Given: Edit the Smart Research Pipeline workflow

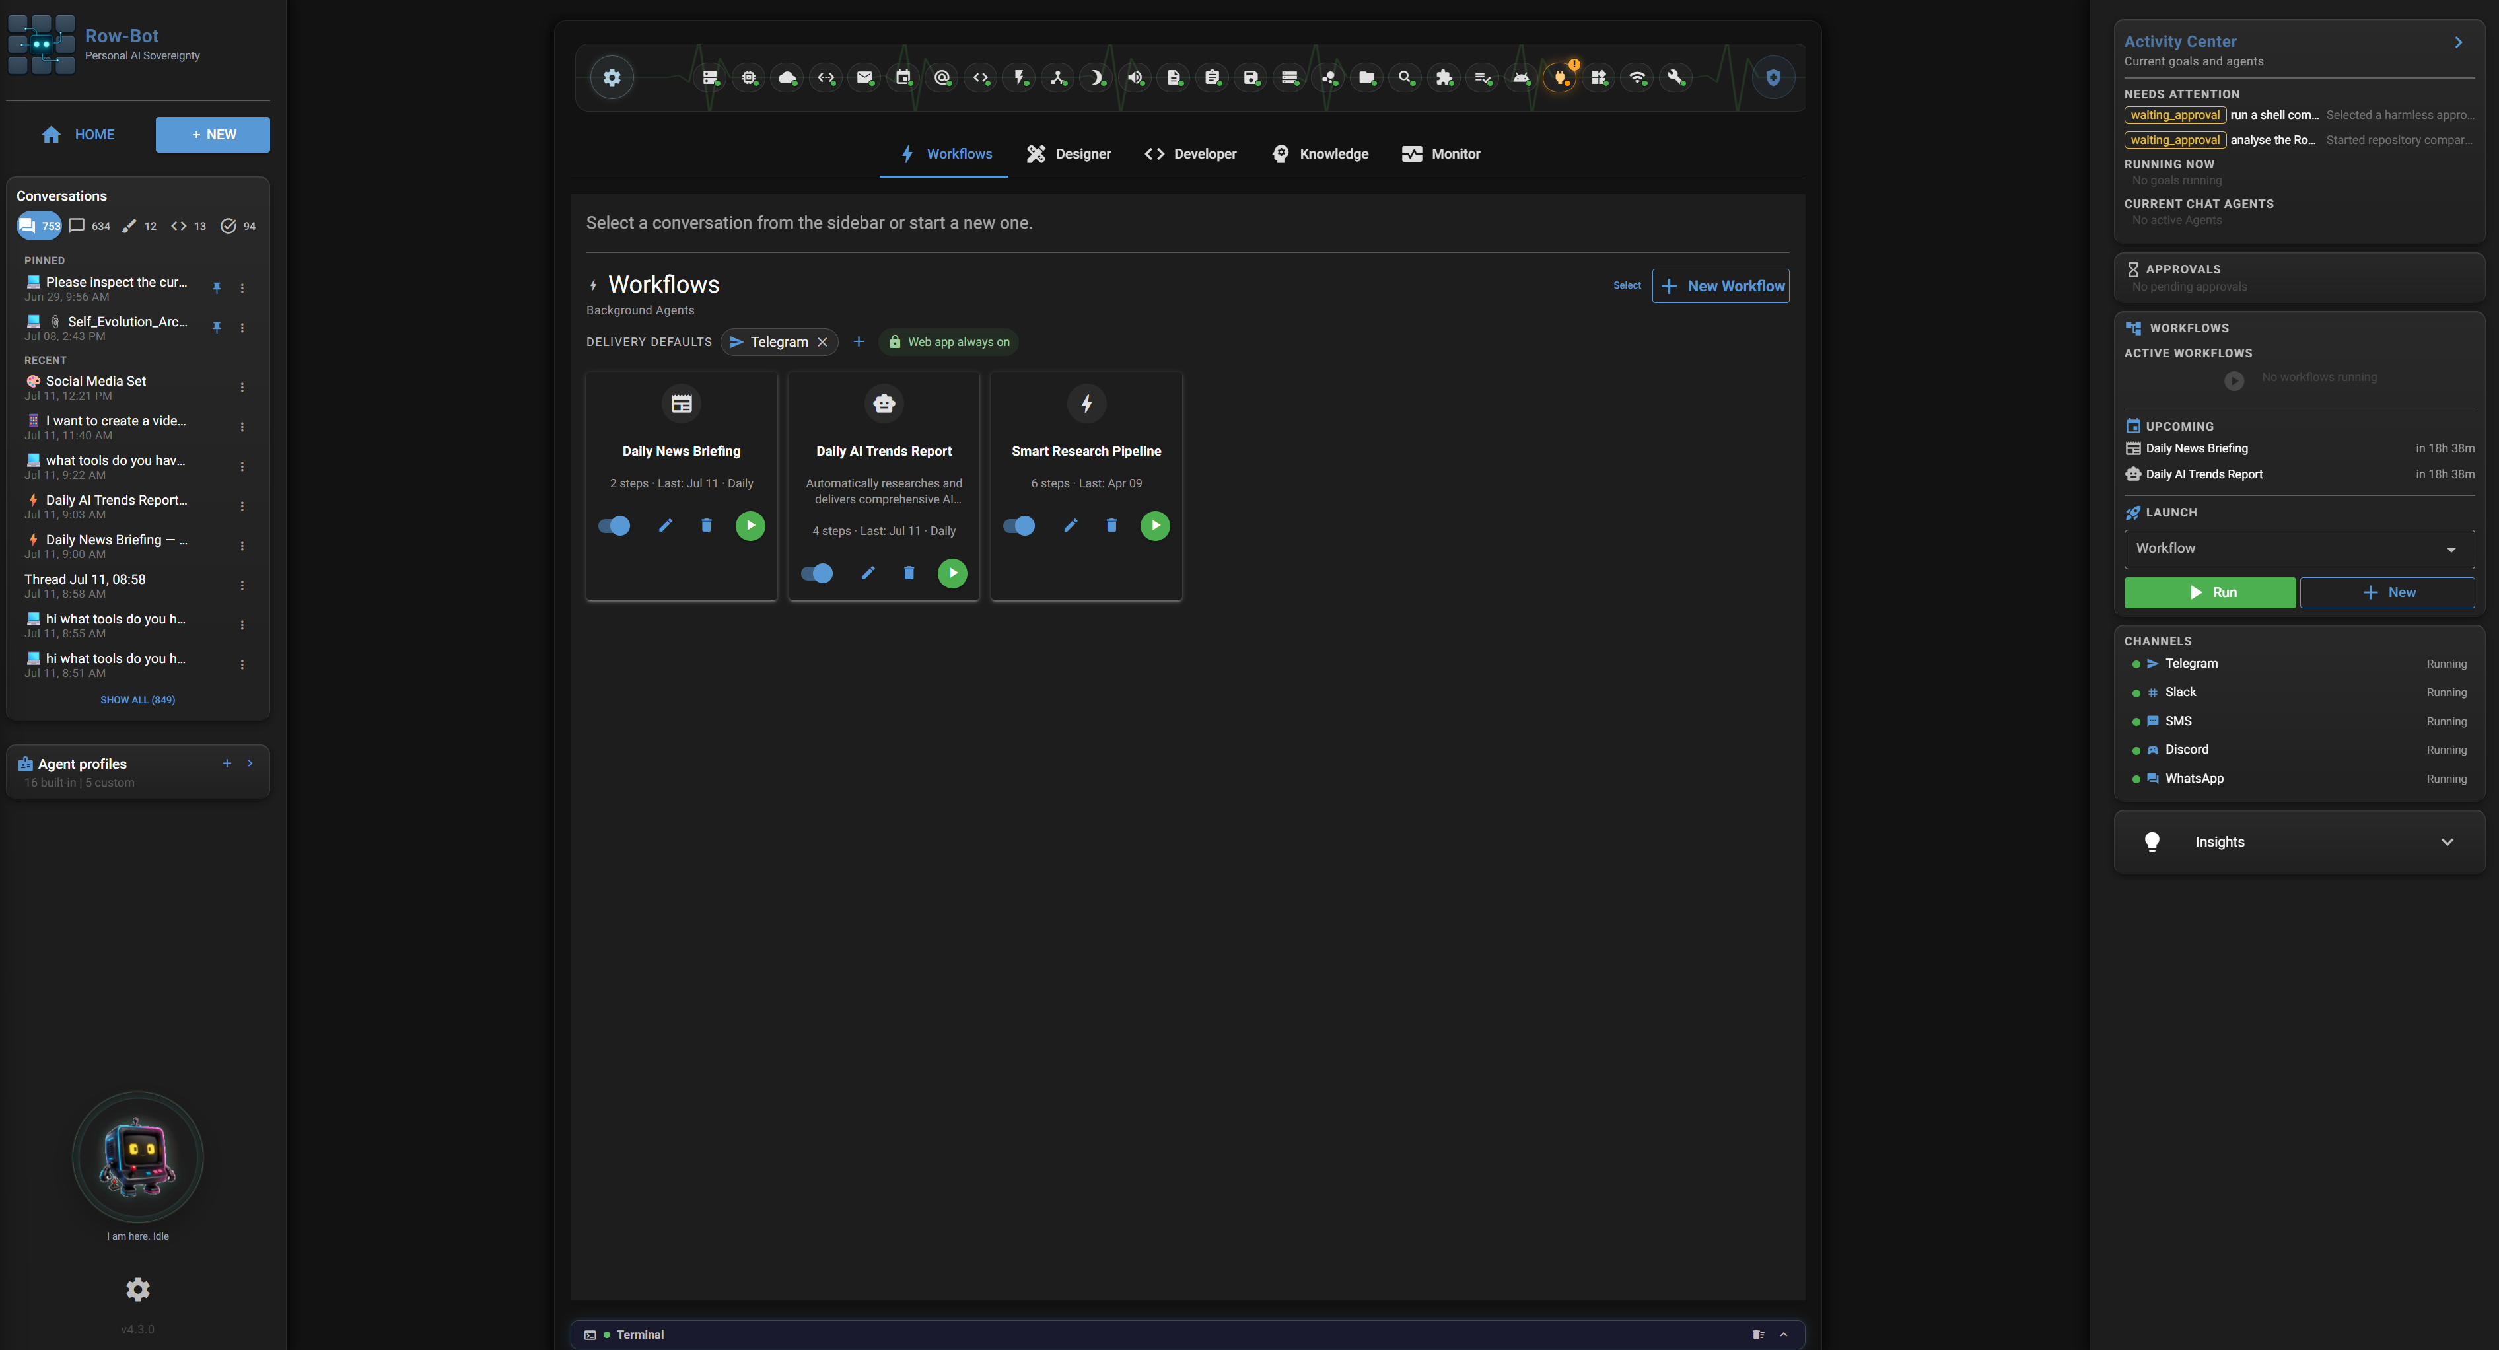Looking at the screenshot, I should [1071, 525].
